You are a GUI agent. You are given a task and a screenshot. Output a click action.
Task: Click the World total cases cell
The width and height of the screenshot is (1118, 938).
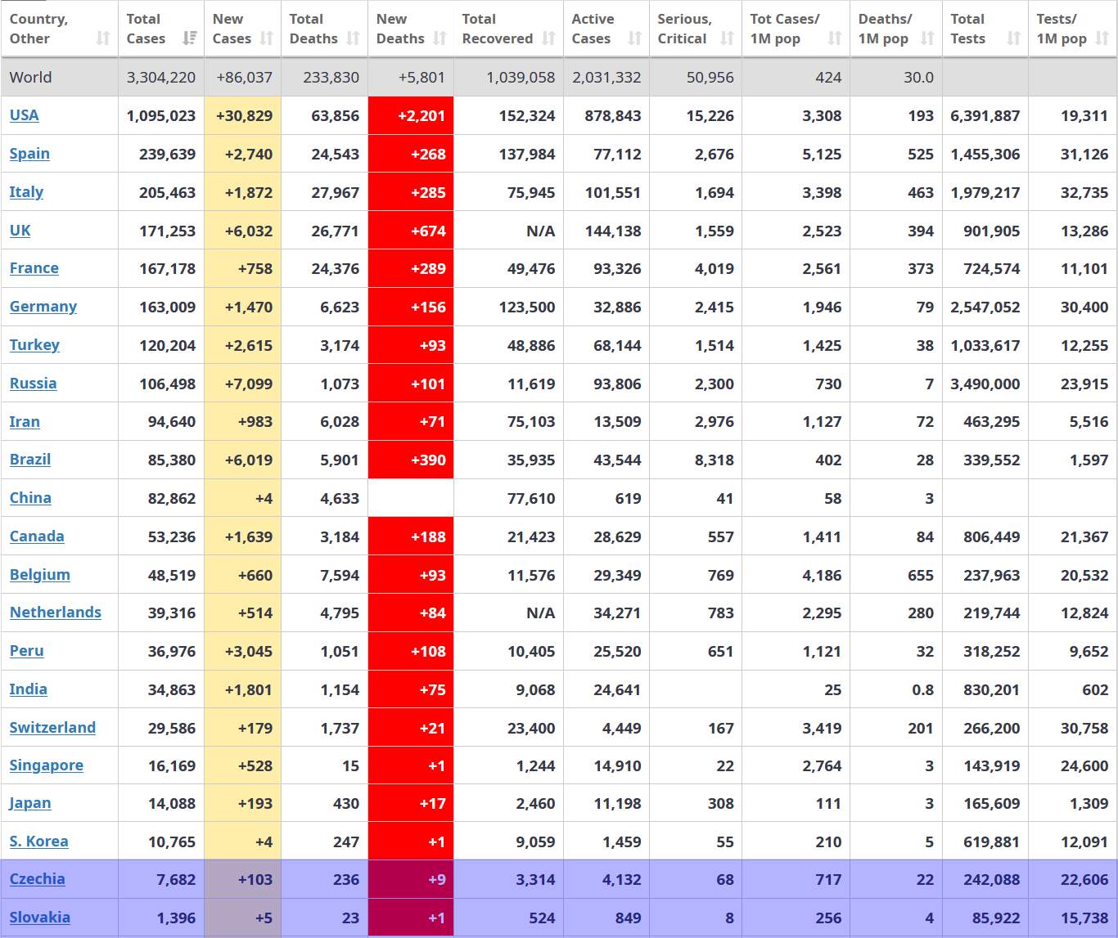[x=161, y=78]
